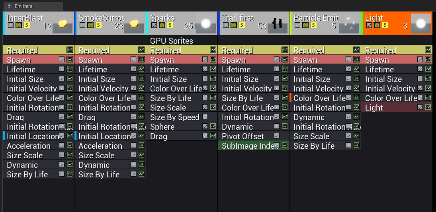Select Dynamic module in Particle Emitter column

(x=309, y=117)
